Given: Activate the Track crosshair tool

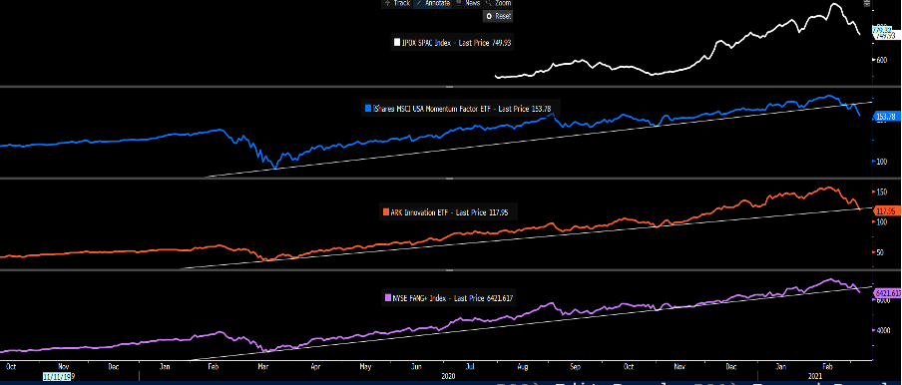Looking at the screenshot, I should [x=396, y=3].
